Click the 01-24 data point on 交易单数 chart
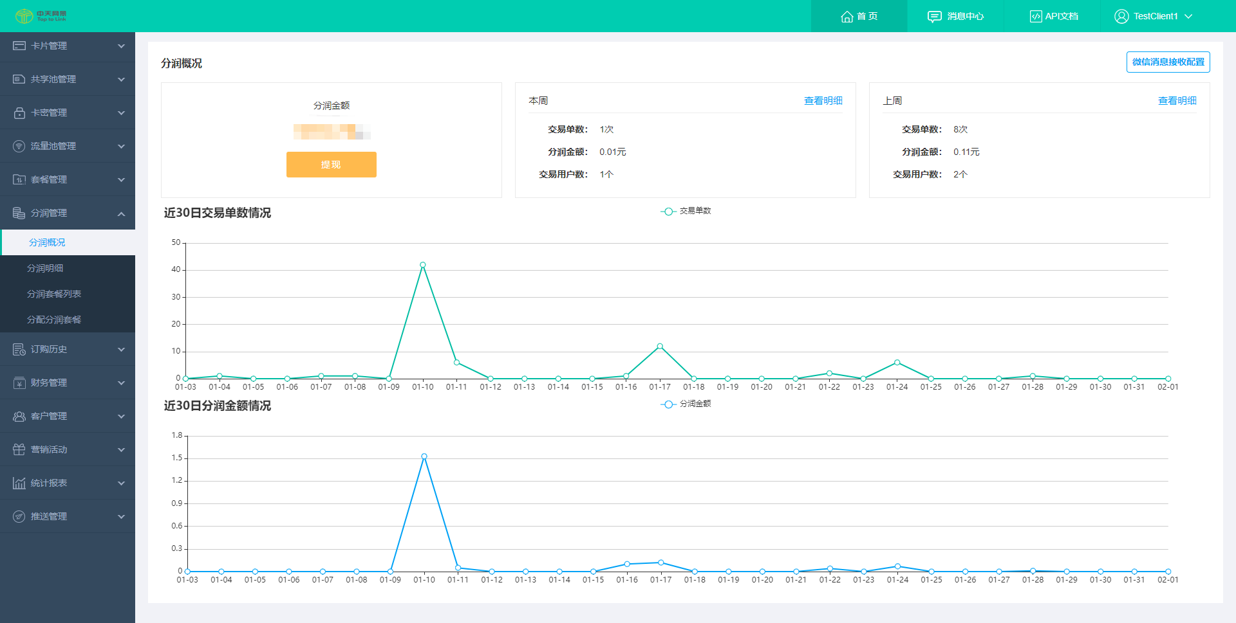The width and height of the screenshot is (1236, 623). (897, 363)
